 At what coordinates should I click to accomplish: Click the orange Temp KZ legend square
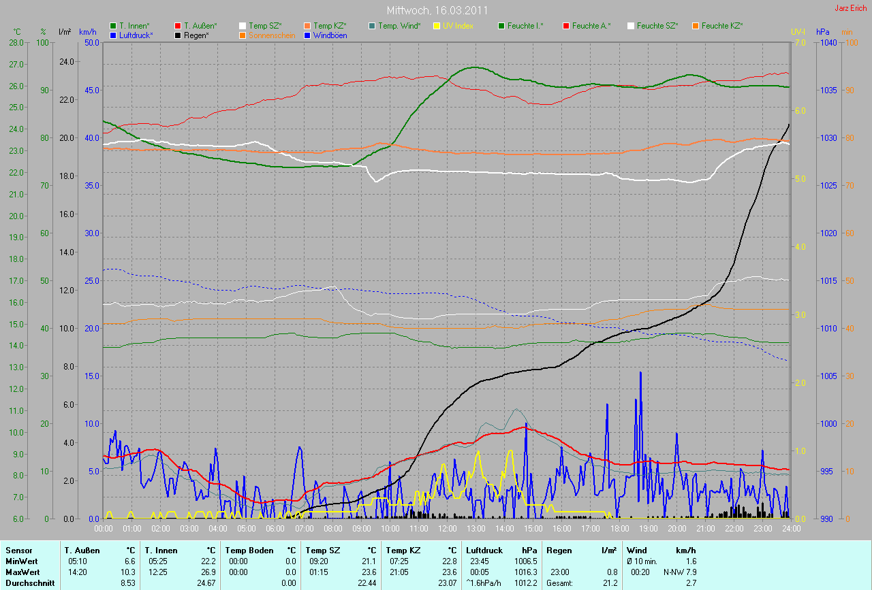[x=308, y=26]
